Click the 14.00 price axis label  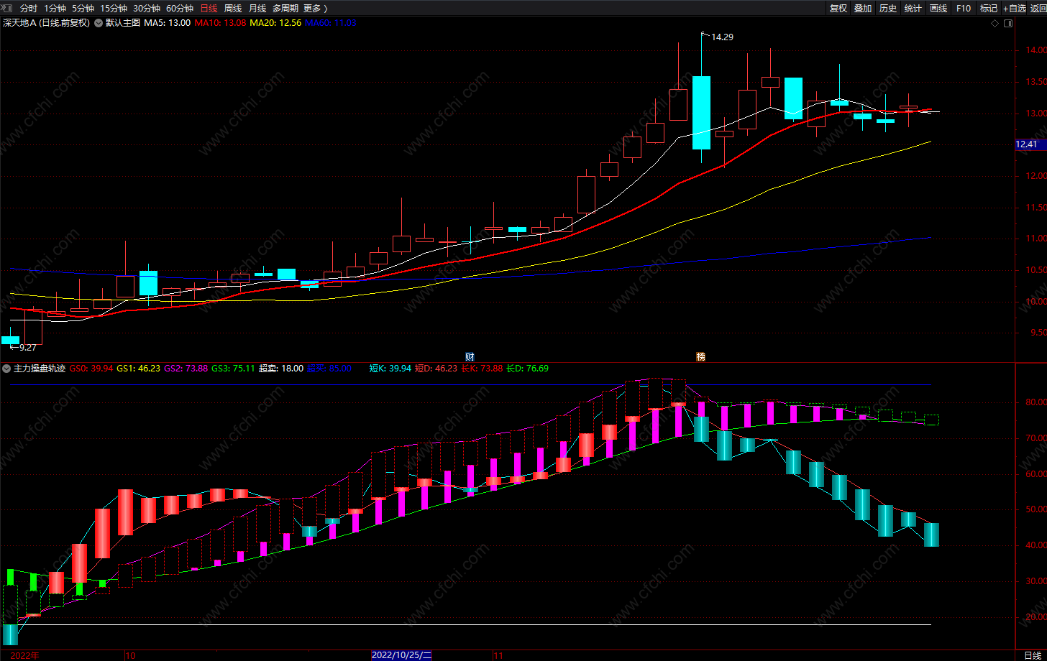1036,50
